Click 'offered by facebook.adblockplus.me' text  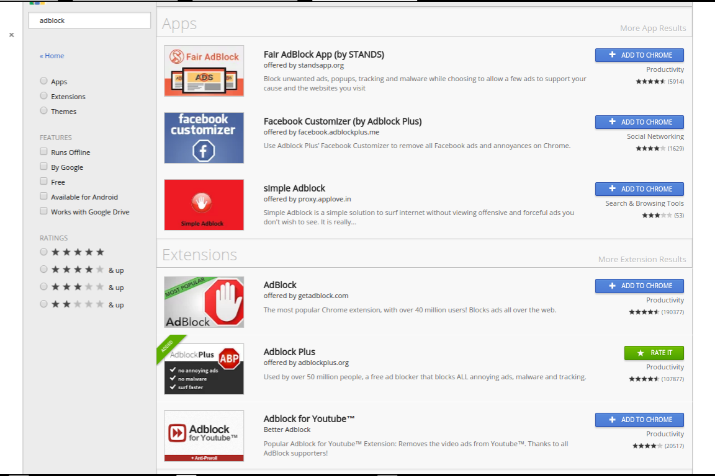coord(322,132)
